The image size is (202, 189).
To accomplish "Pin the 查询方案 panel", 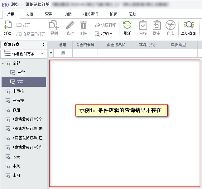I will [x=43, y=45].
